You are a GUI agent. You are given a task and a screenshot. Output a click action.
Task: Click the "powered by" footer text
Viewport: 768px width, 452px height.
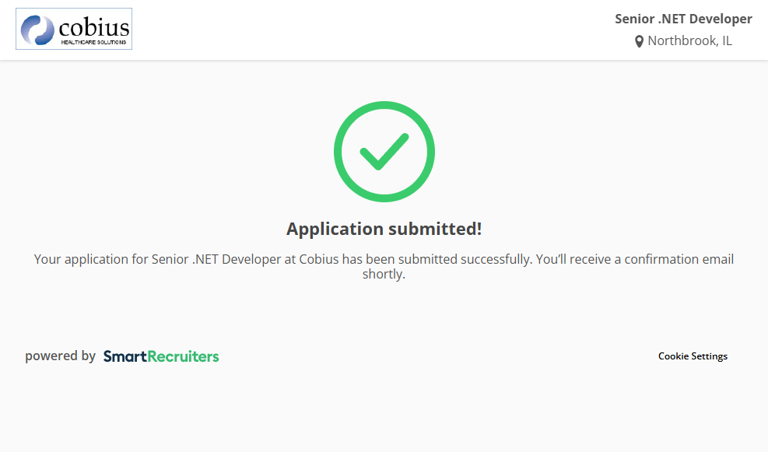60,356
